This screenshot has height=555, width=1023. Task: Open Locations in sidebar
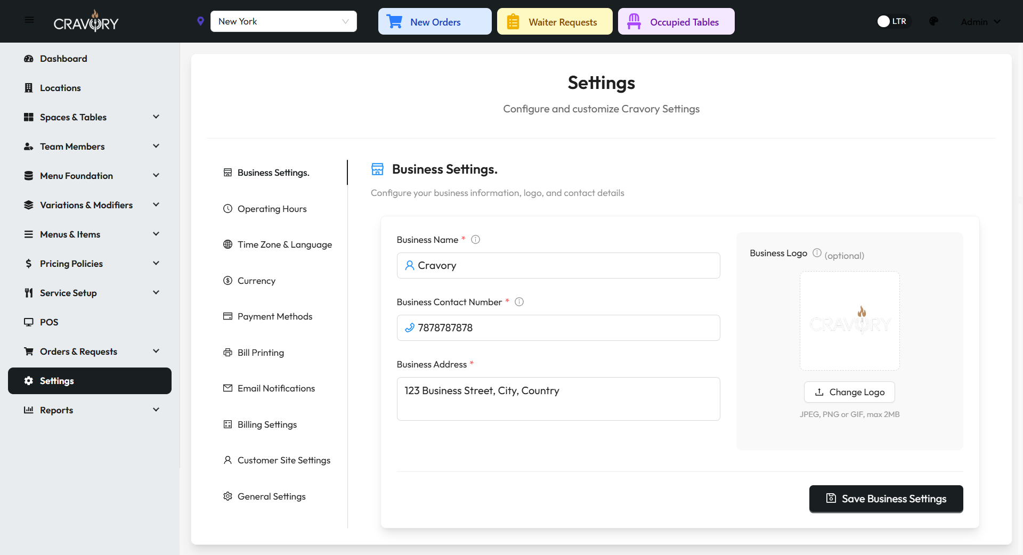tap(90, 88)
